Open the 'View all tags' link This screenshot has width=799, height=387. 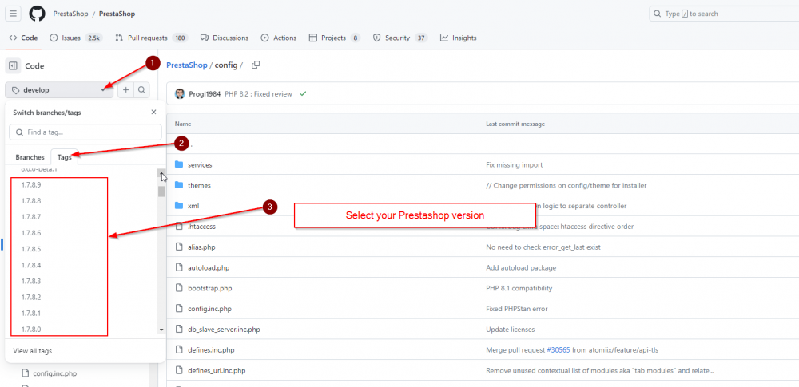33,351
